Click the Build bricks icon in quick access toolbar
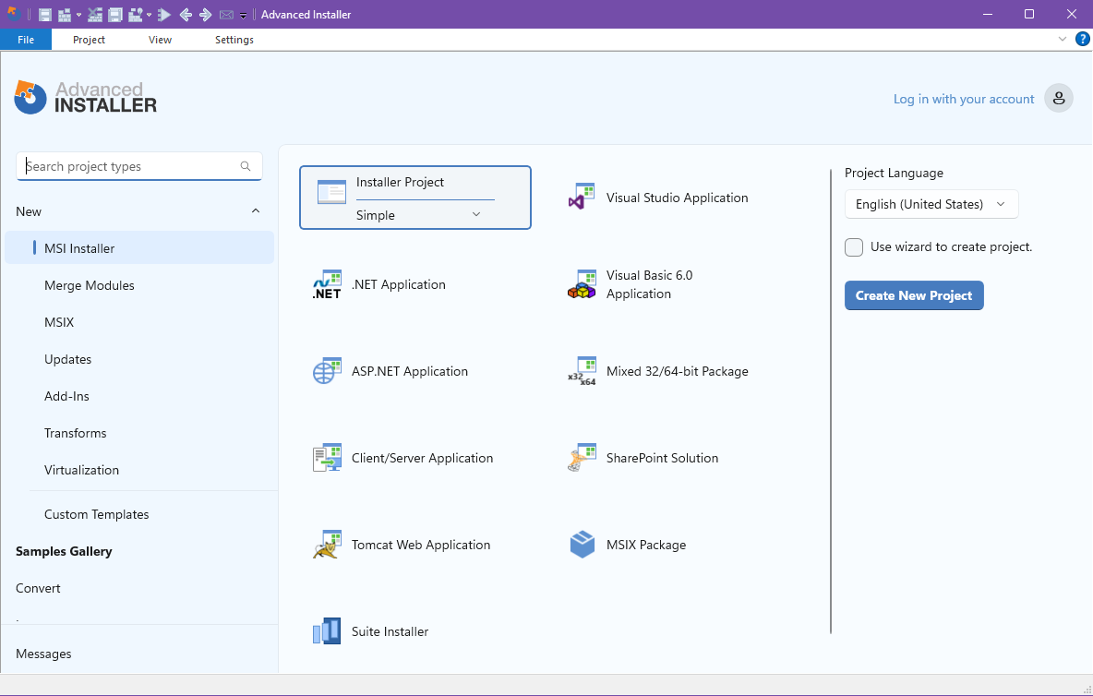This screenshot has height=696, width=1093. pos(65,15)
